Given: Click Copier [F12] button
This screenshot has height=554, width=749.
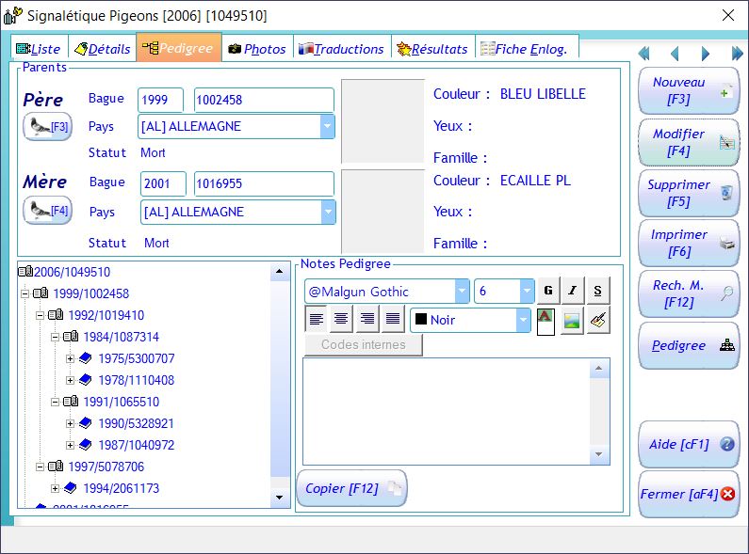Looking at the screenshot, I should [352, 488].
